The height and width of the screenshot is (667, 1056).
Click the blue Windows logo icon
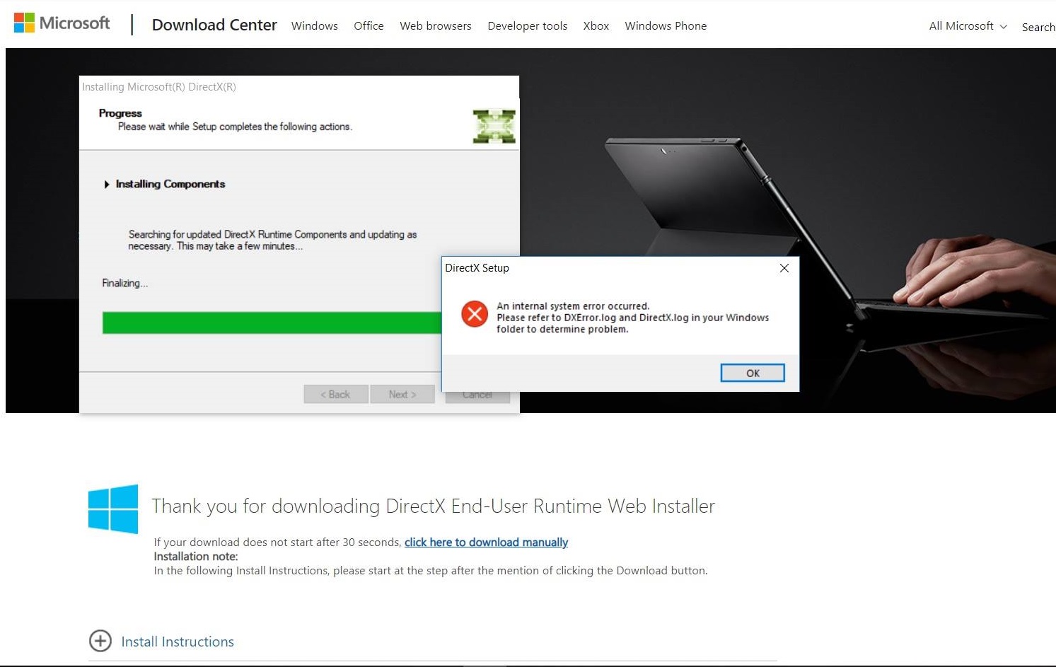[113, 509]
